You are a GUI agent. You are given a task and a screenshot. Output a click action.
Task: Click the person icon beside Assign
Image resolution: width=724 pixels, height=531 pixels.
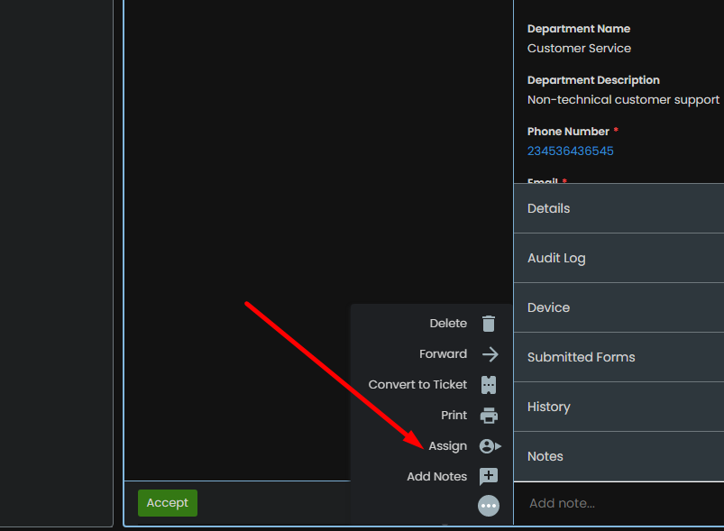489,446
